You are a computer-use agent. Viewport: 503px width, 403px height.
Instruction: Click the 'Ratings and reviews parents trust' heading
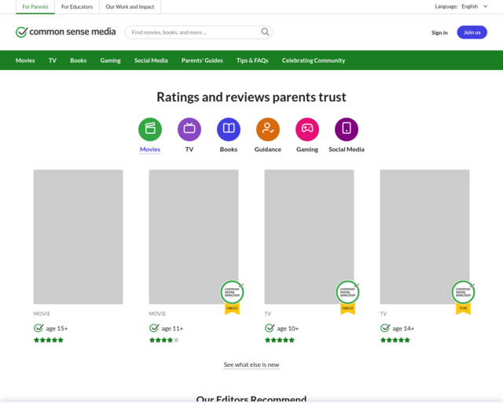pos(251,97)
